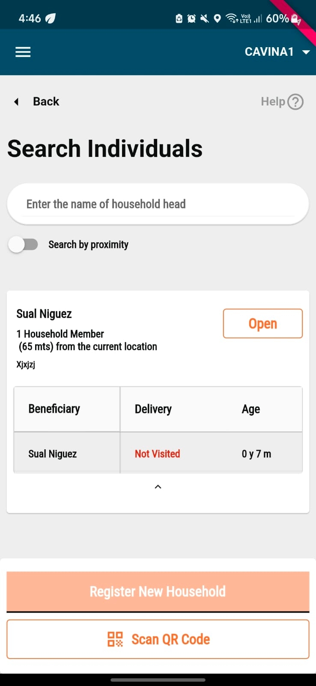Viewport: 316px width, 686px height.
Task: Open the CAVINA1 dropdown arrow
Action: tap(306, 52)
